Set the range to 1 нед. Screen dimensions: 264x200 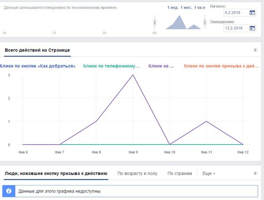point(172,8)
